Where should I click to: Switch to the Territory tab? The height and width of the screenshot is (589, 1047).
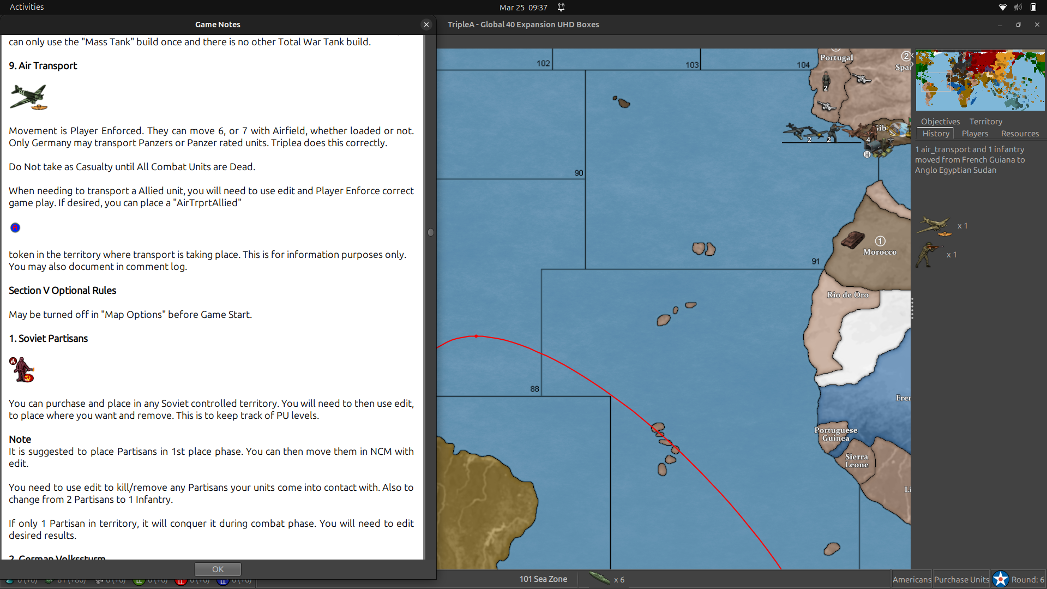point(985,122)
